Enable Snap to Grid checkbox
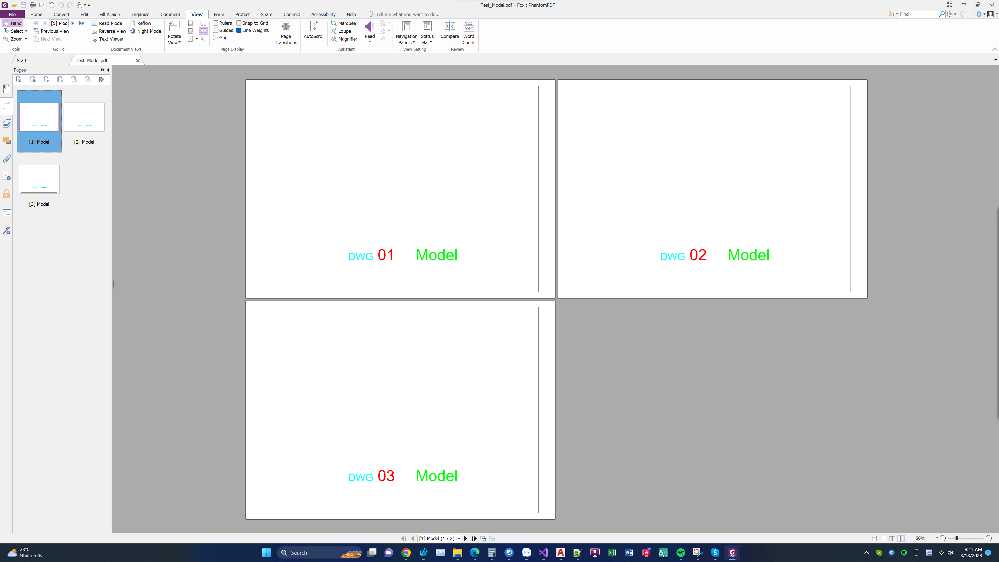 click(239, 23)
